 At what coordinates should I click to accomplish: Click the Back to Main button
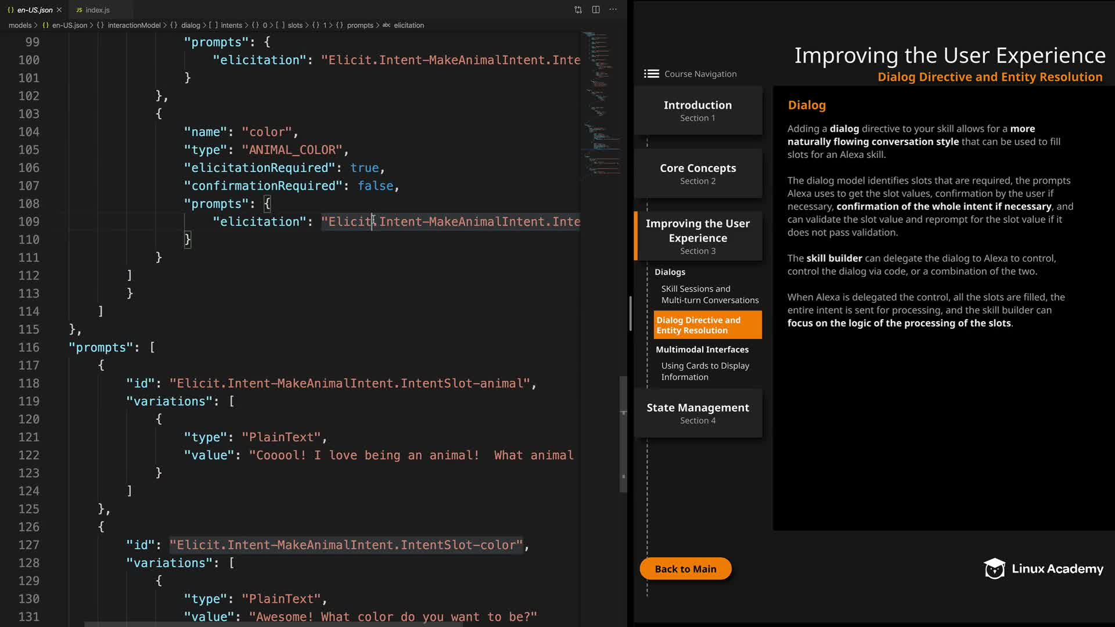(x=685, y=569)
